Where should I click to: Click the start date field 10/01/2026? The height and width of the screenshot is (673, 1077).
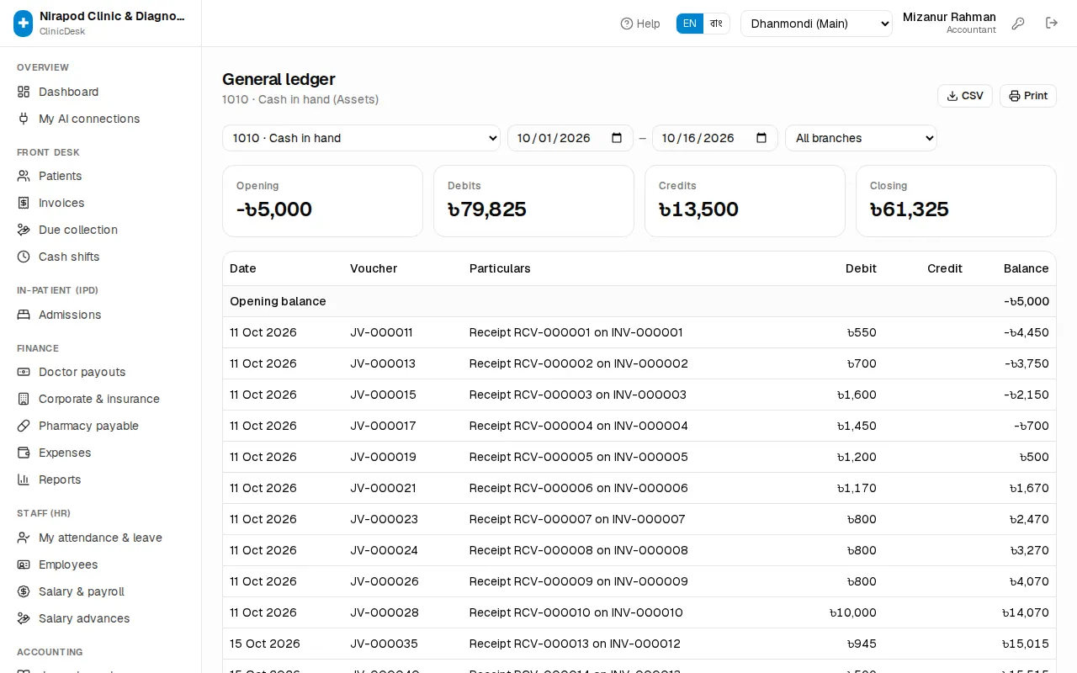click(x=570, y=138)
